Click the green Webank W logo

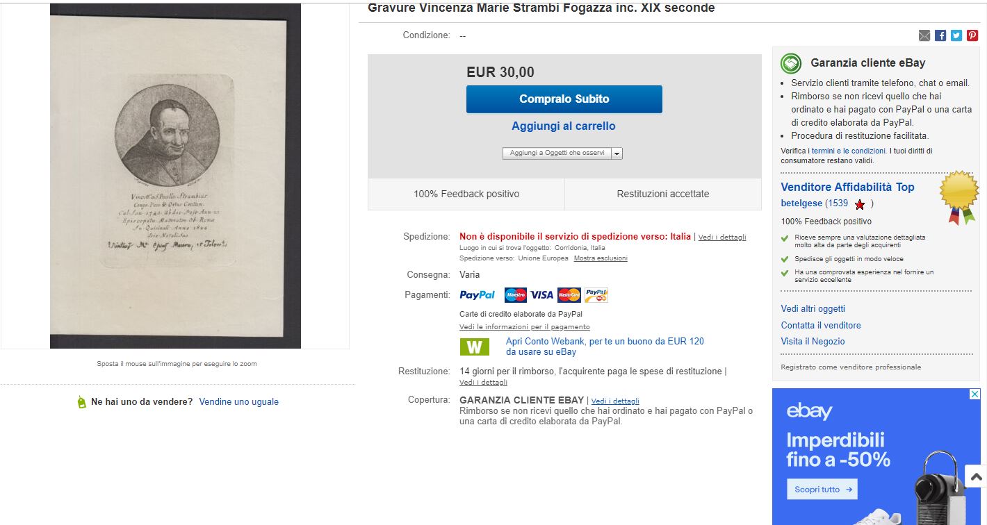click(475, 347)
